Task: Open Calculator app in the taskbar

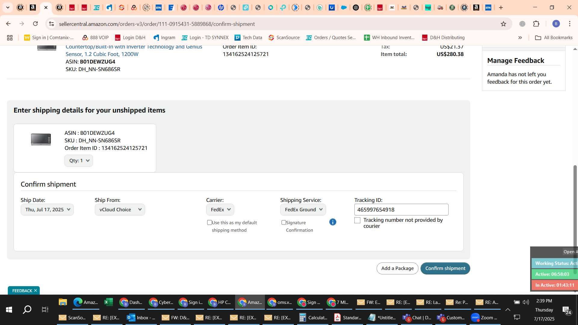Action: pos(313,317)
